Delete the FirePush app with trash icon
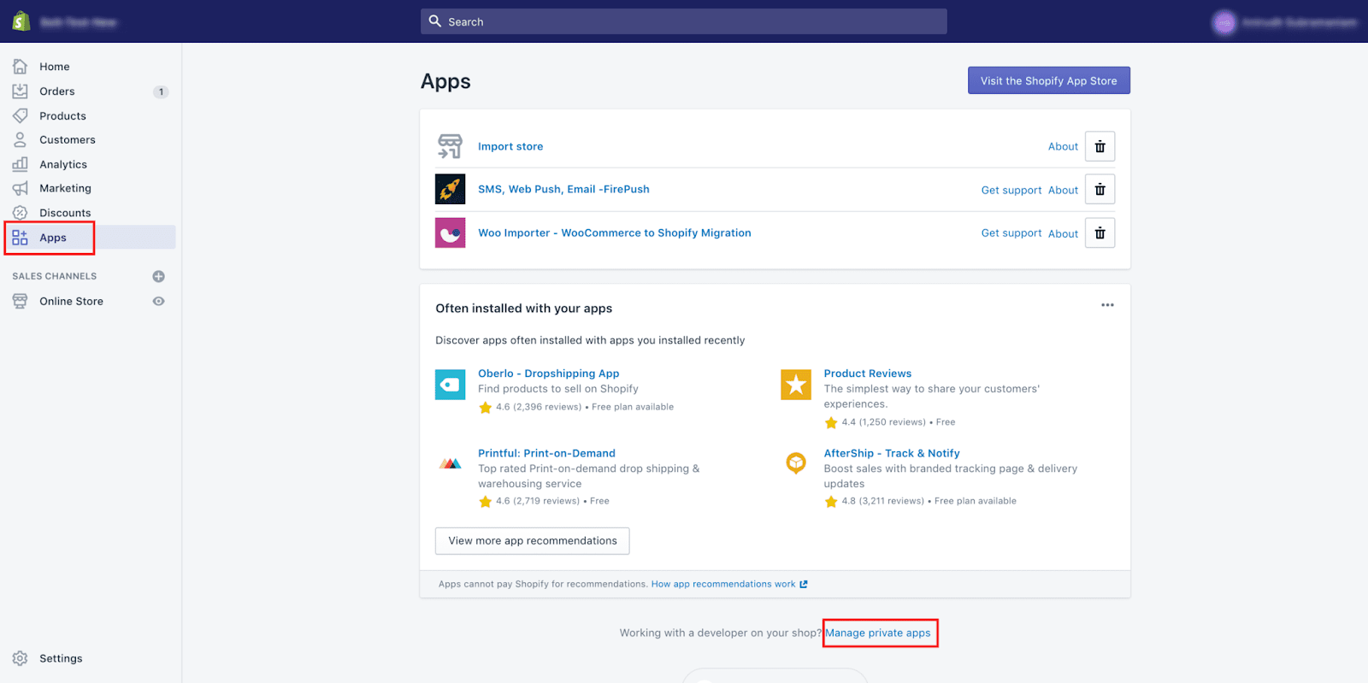Image resolution: width=1368 pixels, height=683 pixels. click(x=1100, y=189)
